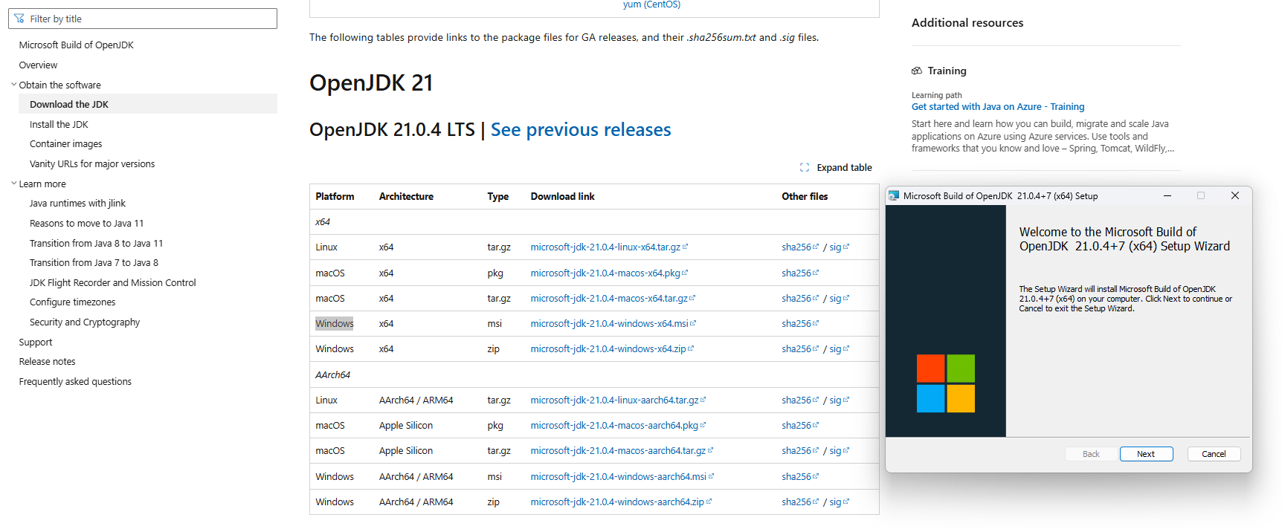This screenshot has height=529, width=1282.
Task: Download microsoft-jdk-21.0.4-macos-x64.tar.gz
Action: coord(613,299)
